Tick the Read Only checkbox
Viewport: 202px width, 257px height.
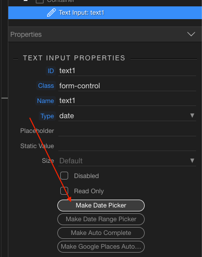[64, 191]
